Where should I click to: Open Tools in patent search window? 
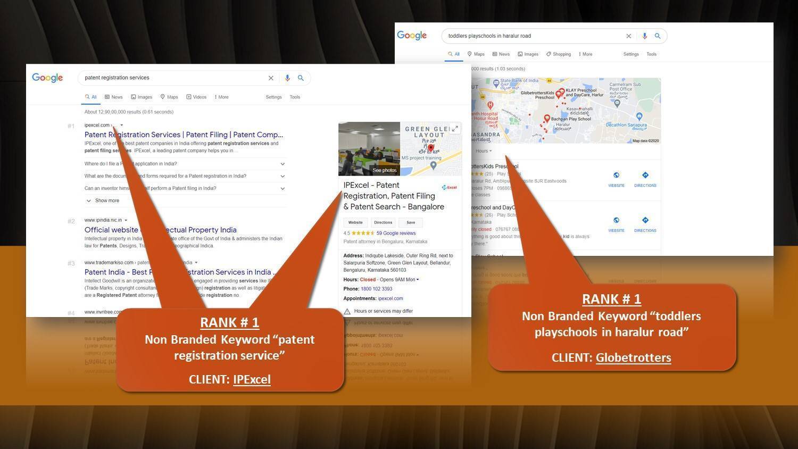pos(295,97)
